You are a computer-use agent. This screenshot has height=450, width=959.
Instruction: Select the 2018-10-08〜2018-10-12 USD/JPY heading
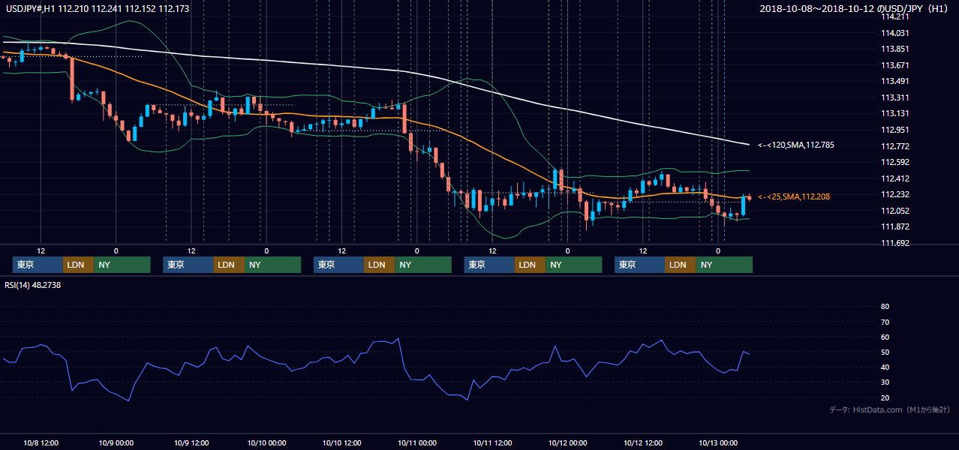click(855, 9)
